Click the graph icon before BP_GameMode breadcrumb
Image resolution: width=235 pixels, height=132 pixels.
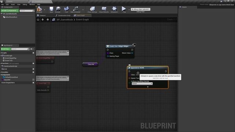click(x=54, y=19)
